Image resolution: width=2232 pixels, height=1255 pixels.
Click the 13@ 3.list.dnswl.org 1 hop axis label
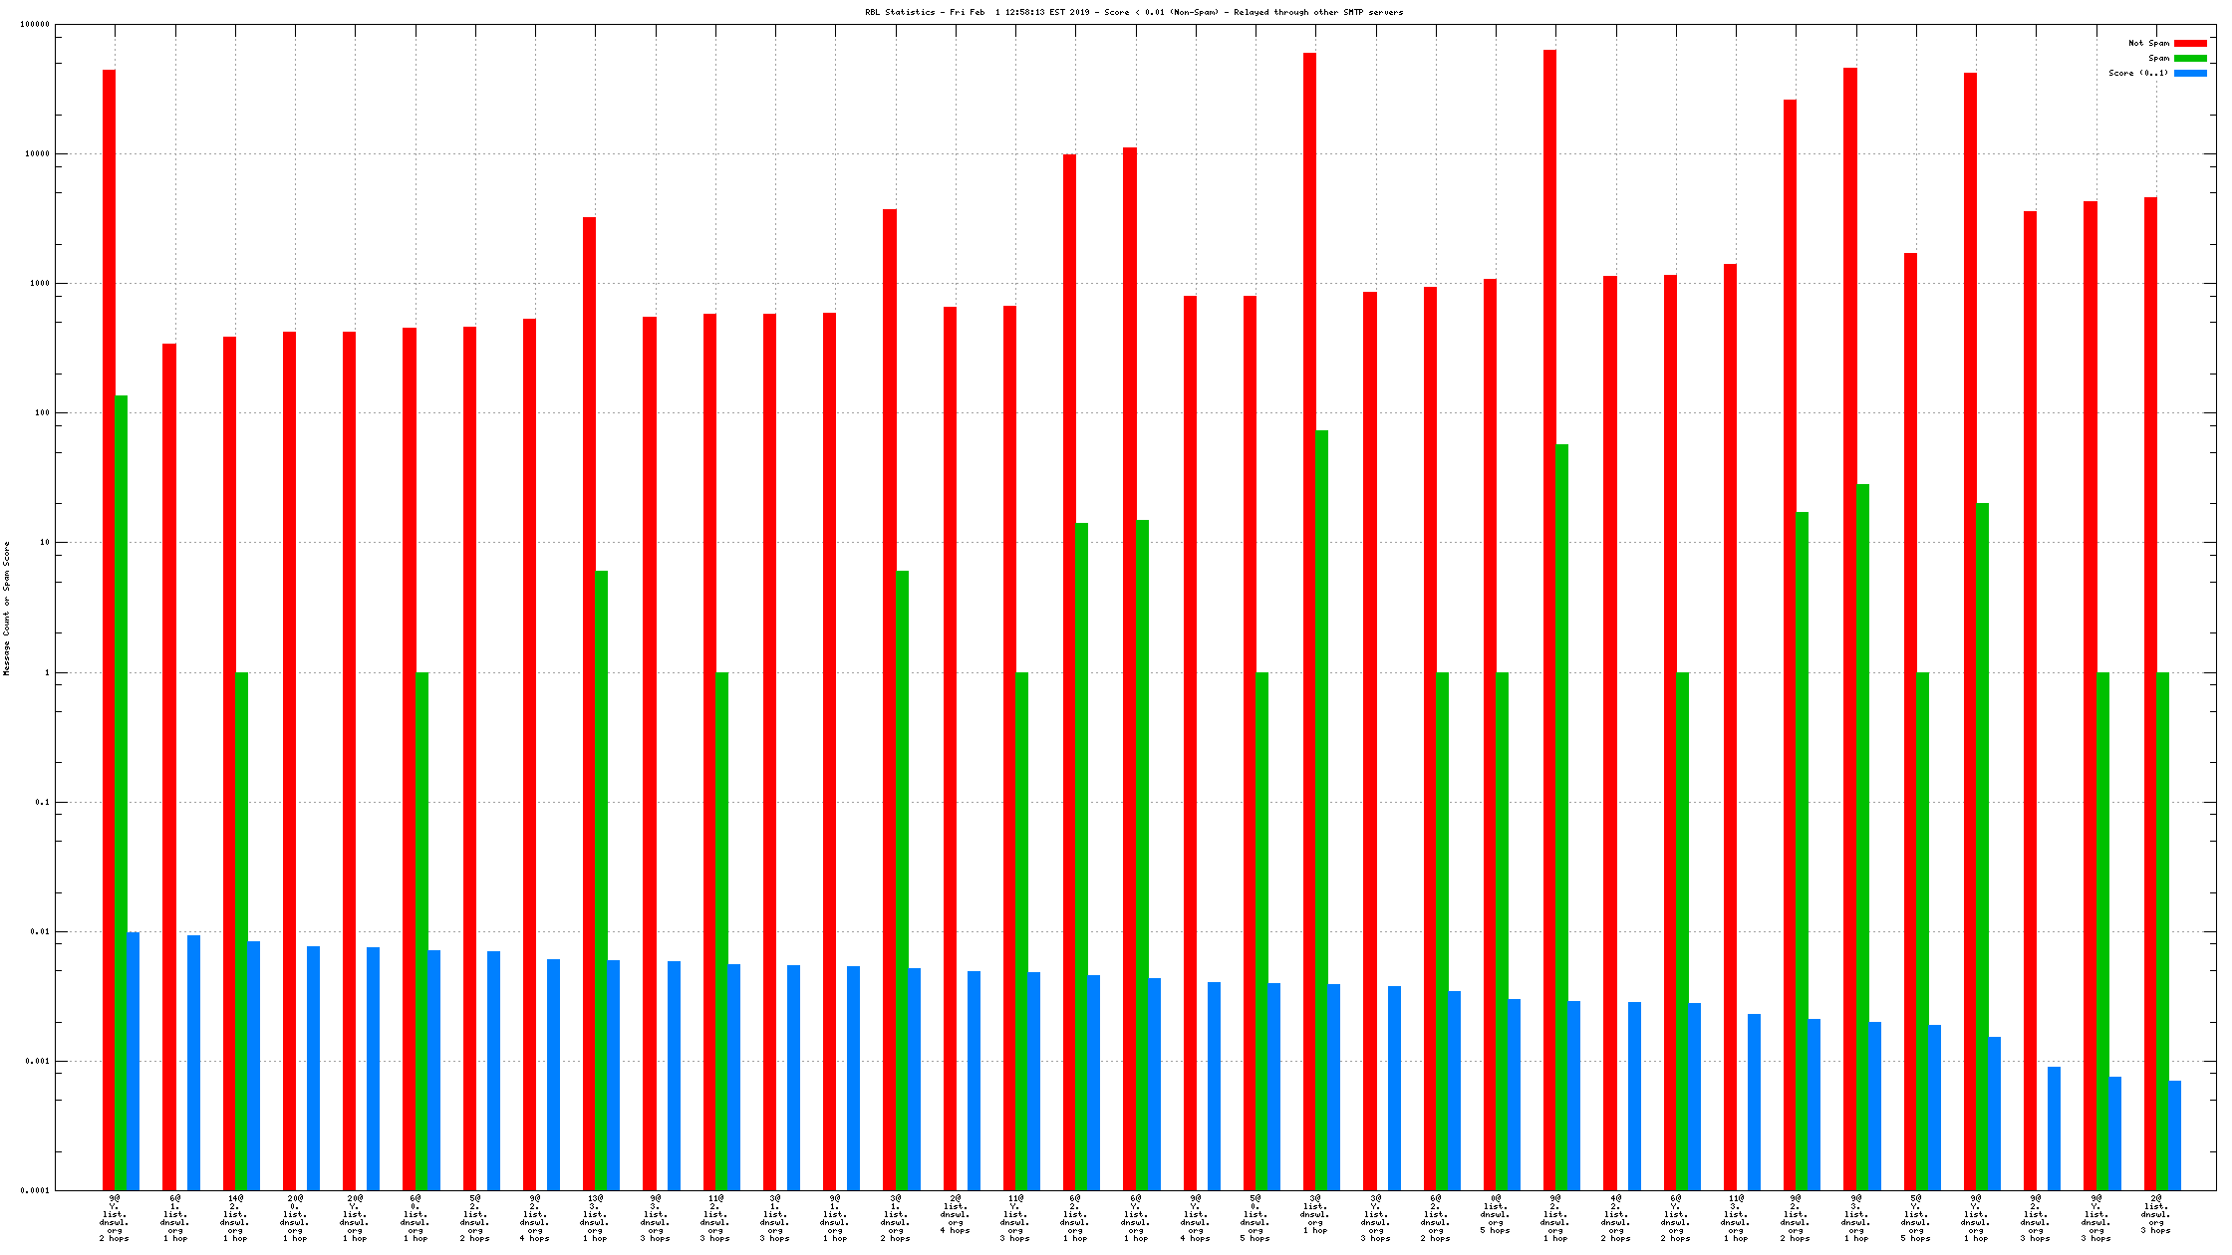pos(595,1218)
